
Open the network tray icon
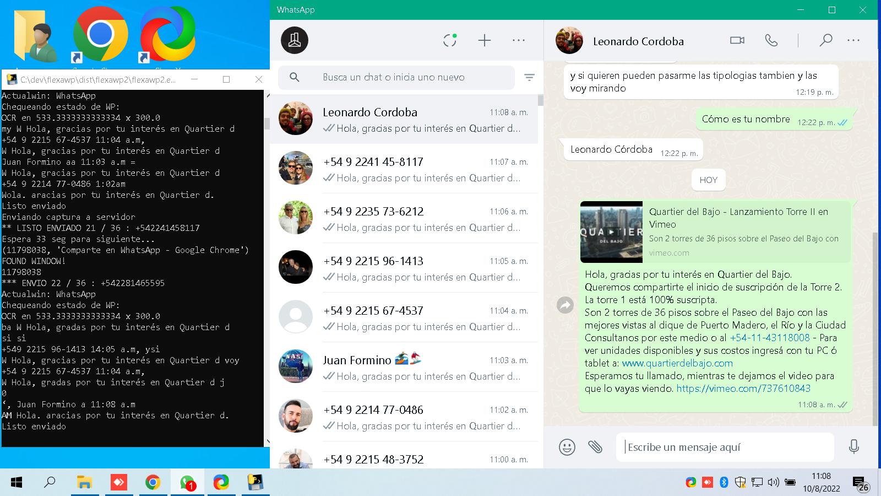coord(757,483)
